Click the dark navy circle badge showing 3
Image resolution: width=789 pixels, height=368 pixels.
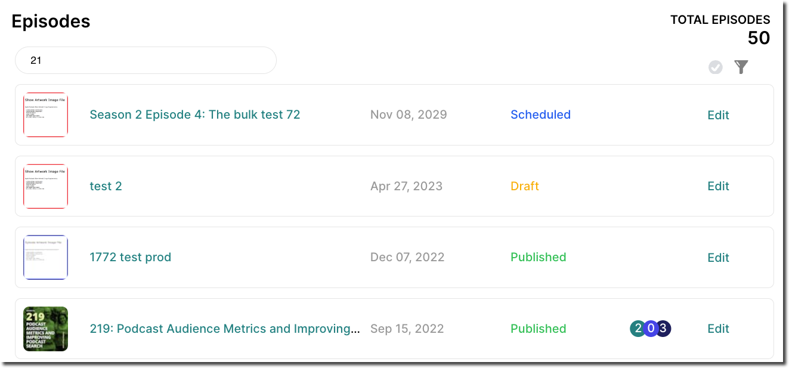663,329
